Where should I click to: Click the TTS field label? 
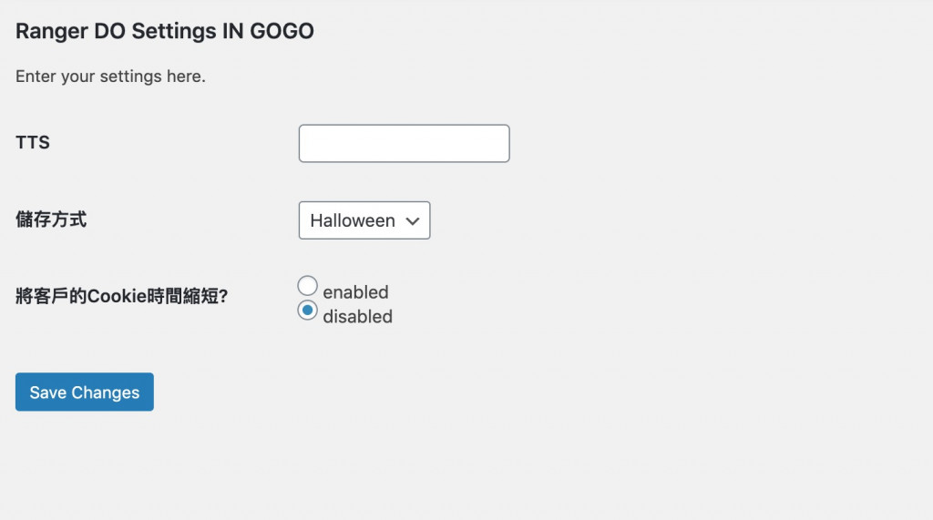(x=33, y=143)
